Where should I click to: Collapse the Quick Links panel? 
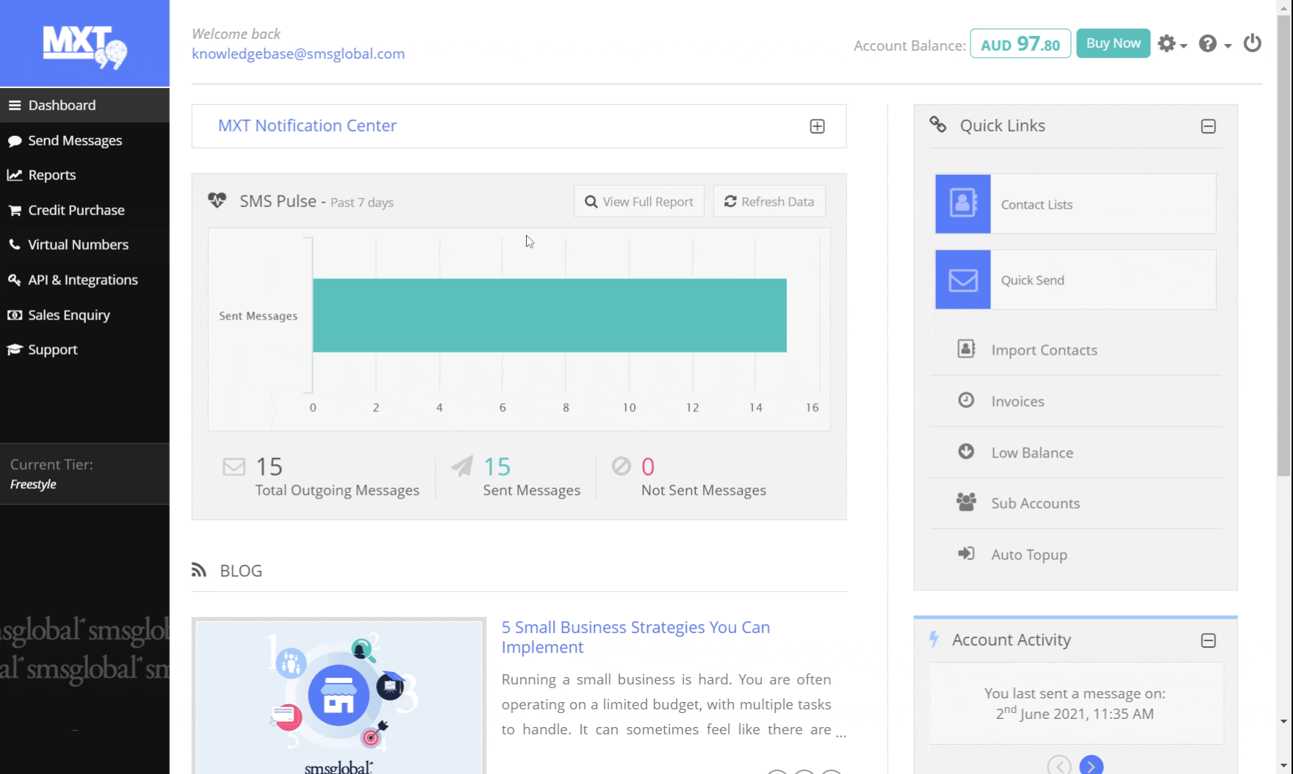[1208, 126]
